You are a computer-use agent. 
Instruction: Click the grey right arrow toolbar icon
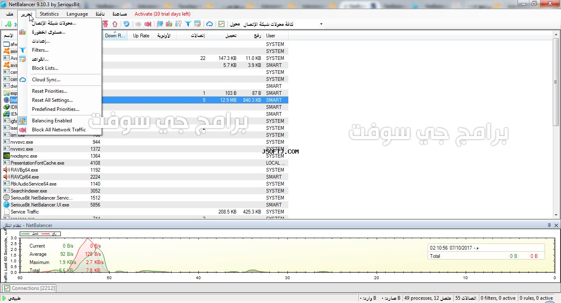(138, 24)
